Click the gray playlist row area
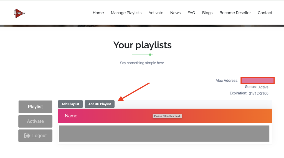The image size is (284, 158). [164, 133]
